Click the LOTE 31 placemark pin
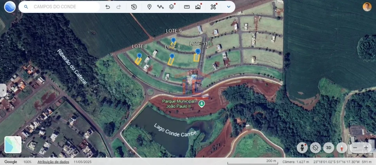The height and width of the screenshot is (165, 376). (198, 51)
